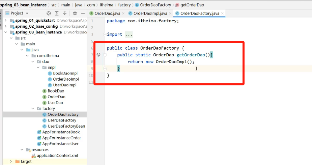Close the OrderDaoImpl.java tab
Viewport: 312px width, 165px height.
coord(170,13)
